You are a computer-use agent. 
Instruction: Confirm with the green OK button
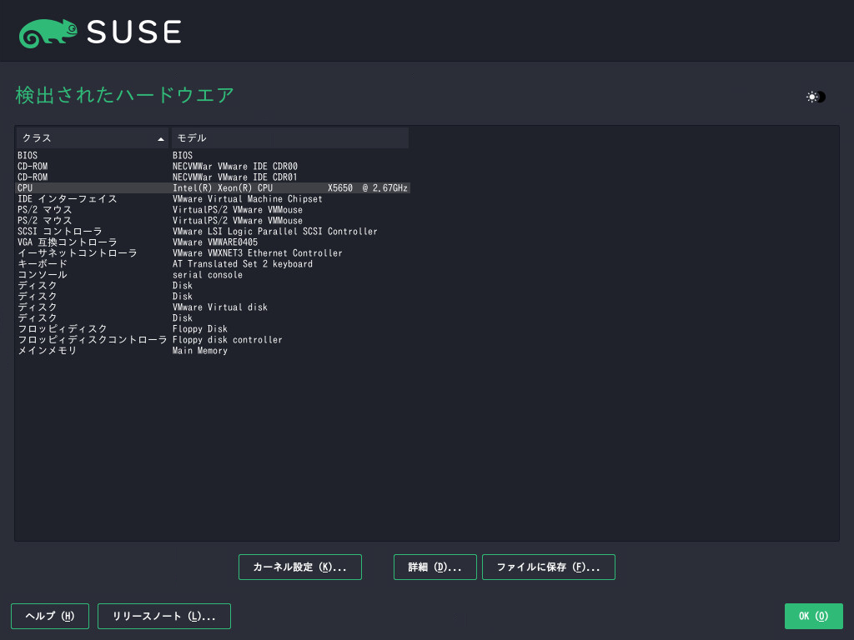click(x=813, y=616)
